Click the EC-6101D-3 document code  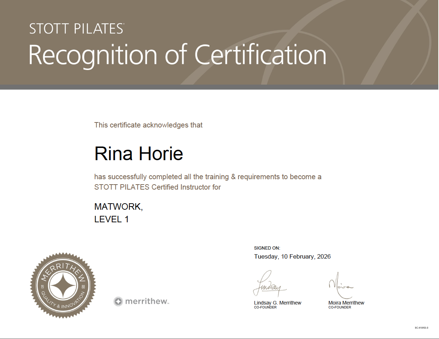coord(421,328)
